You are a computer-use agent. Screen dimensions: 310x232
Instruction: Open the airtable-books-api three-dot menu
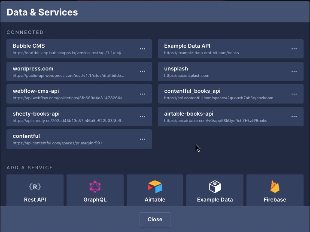tap(294, 116)
